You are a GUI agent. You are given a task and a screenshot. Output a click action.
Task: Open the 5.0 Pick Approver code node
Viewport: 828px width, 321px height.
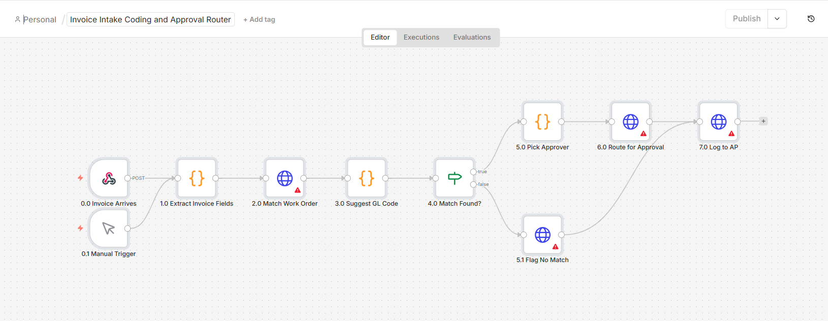(x=542, y=122)
